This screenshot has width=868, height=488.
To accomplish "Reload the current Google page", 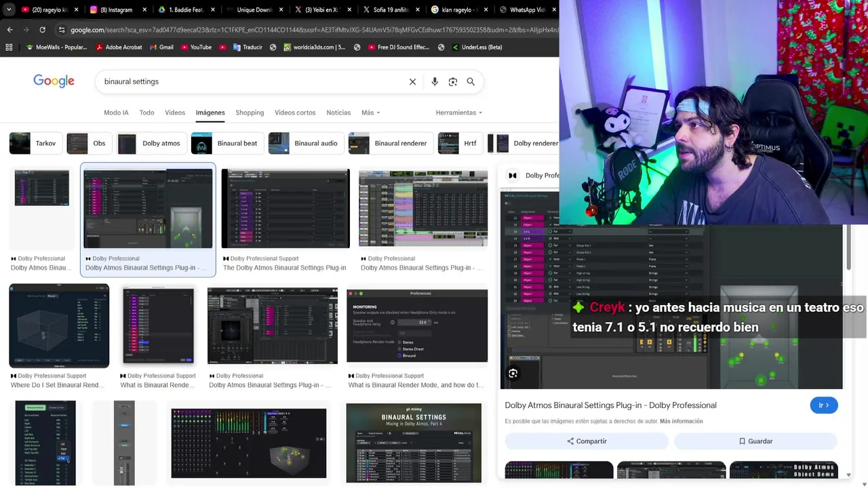I will (x=42, y=30).
